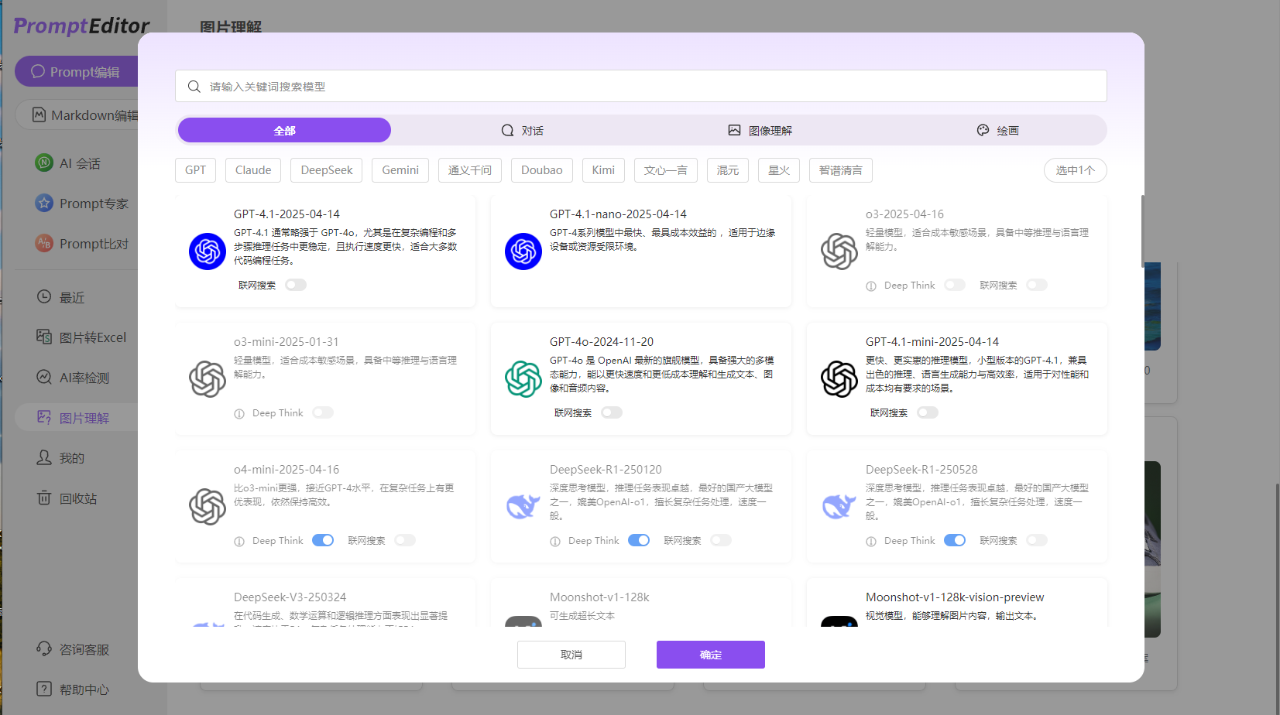Filter models by DeepSeek tag

[327, 170]
